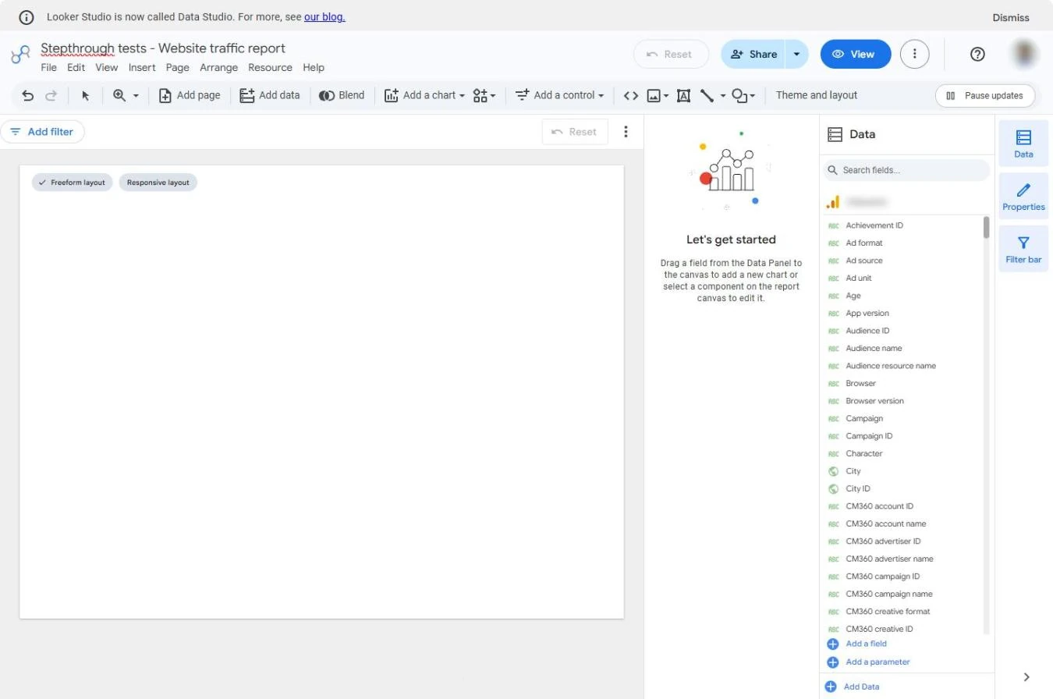Open the three-dot menu beside View

click(914, 54)
